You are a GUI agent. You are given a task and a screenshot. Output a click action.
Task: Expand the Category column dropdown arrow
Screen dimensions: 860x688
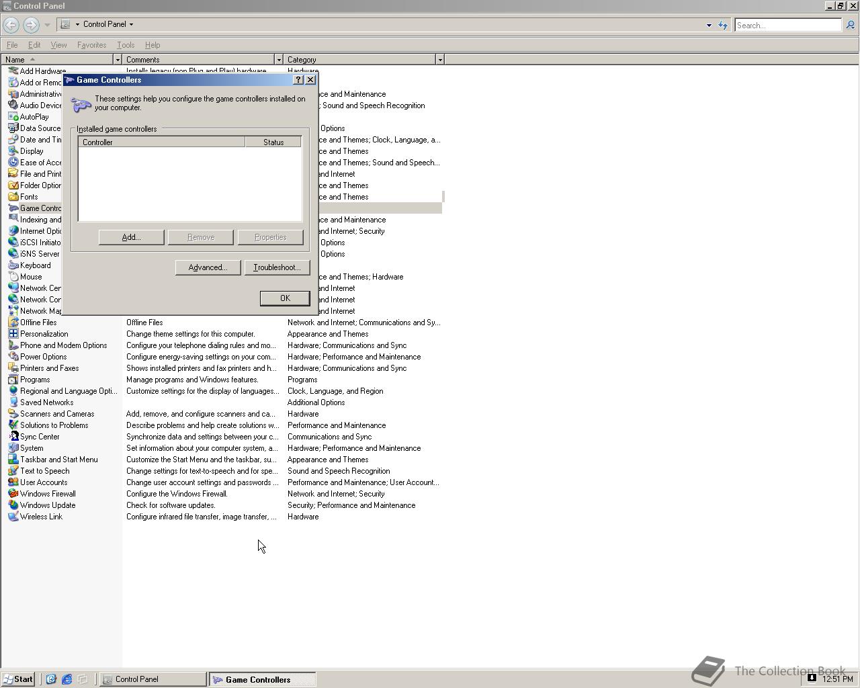440,60
